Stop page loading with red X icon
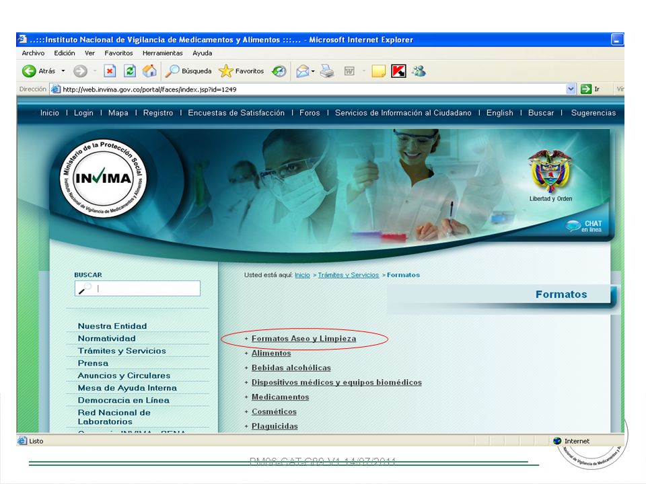Screen dimensions: 646x484 click(x=110, y=71)
